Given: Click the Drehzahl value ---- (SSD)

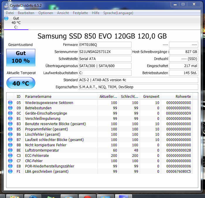Looking at the screenshot, I should (184, 59).
